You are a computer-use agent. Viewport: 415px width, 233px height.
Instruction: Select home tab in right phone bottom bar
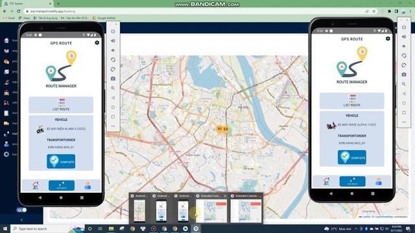(326, 181)
